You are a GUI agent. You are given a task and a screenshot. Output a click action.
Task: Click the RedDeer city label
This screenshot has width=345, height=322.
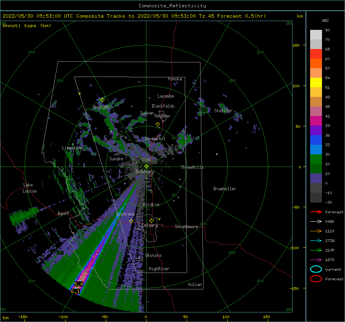(x=163, y=116)
